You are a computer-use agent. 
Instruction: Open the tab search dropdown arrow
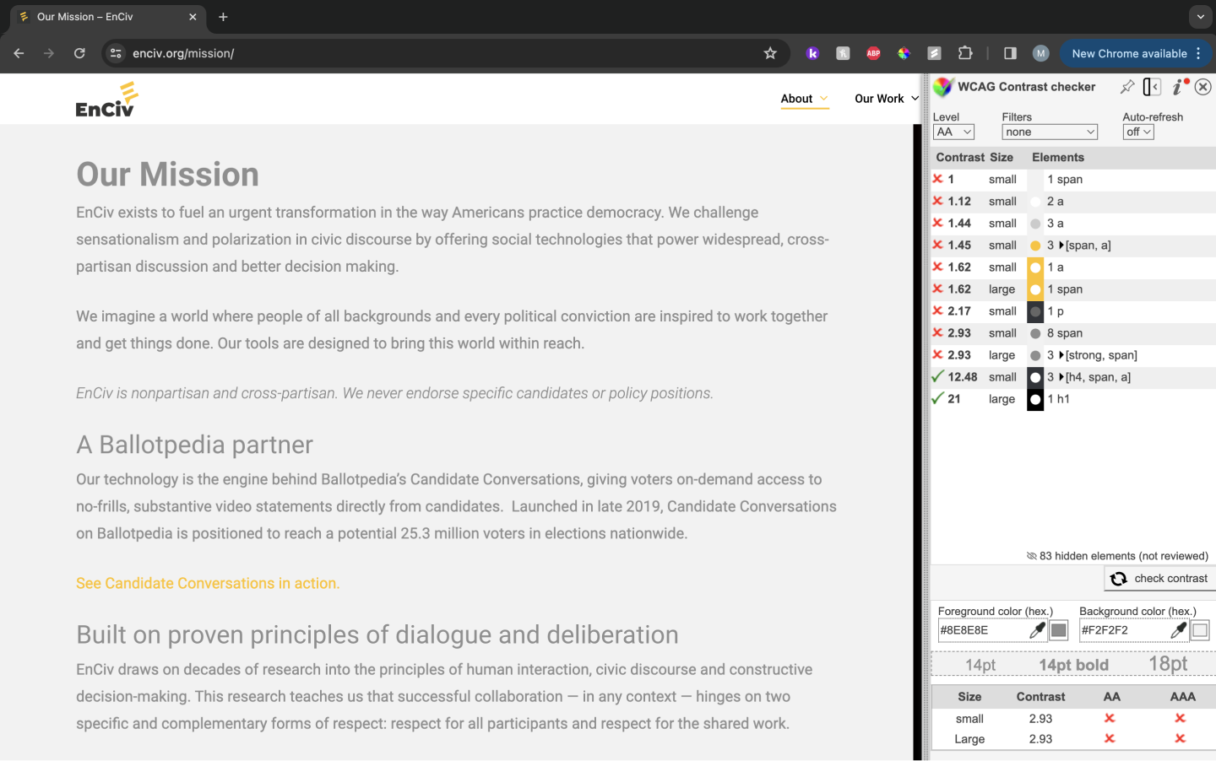1200,17
